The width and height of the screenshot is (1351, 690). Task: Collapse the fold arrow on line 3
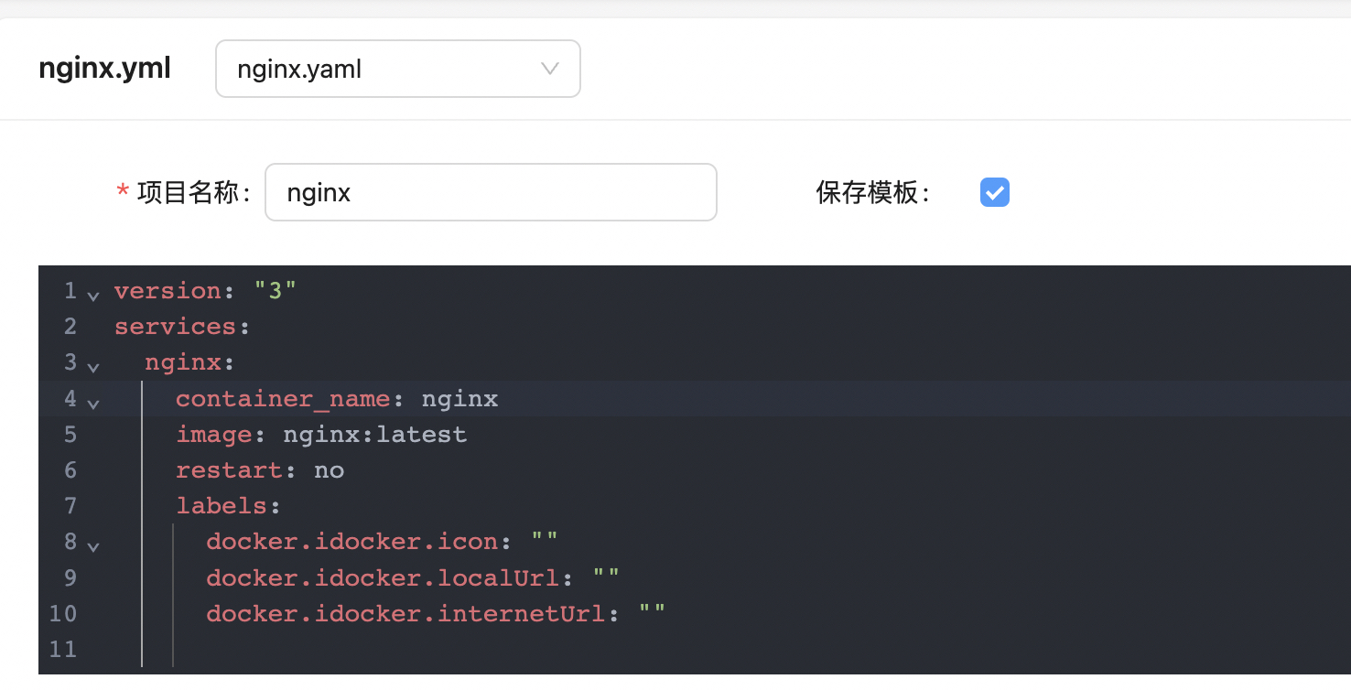click(x=92, y=367)
